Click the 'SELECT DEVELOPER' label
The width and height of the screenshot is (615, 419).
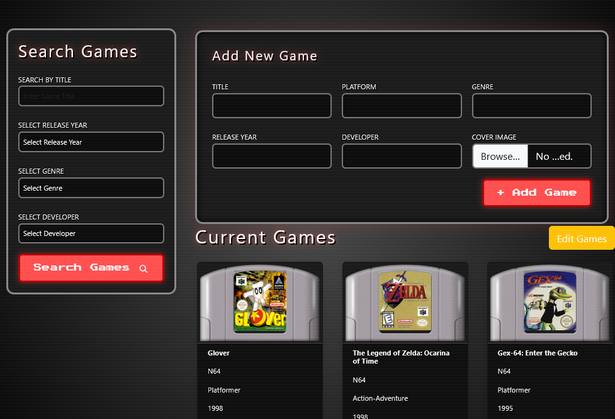48,217
